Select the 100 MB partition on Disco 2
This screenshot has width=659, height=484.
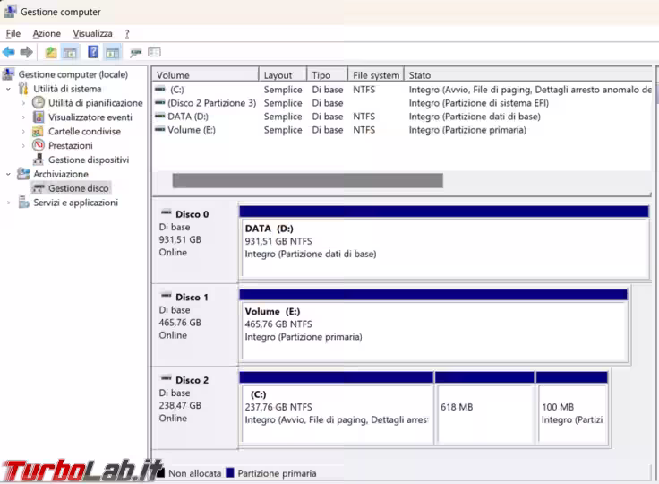tap(572, 413)
